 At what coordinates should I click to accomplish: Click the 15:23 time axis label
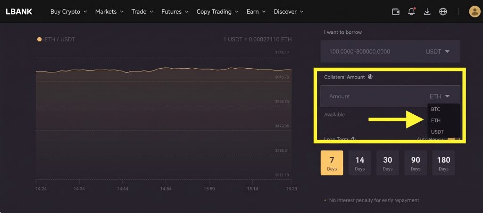pyautogui.click(x=291, y=189)
